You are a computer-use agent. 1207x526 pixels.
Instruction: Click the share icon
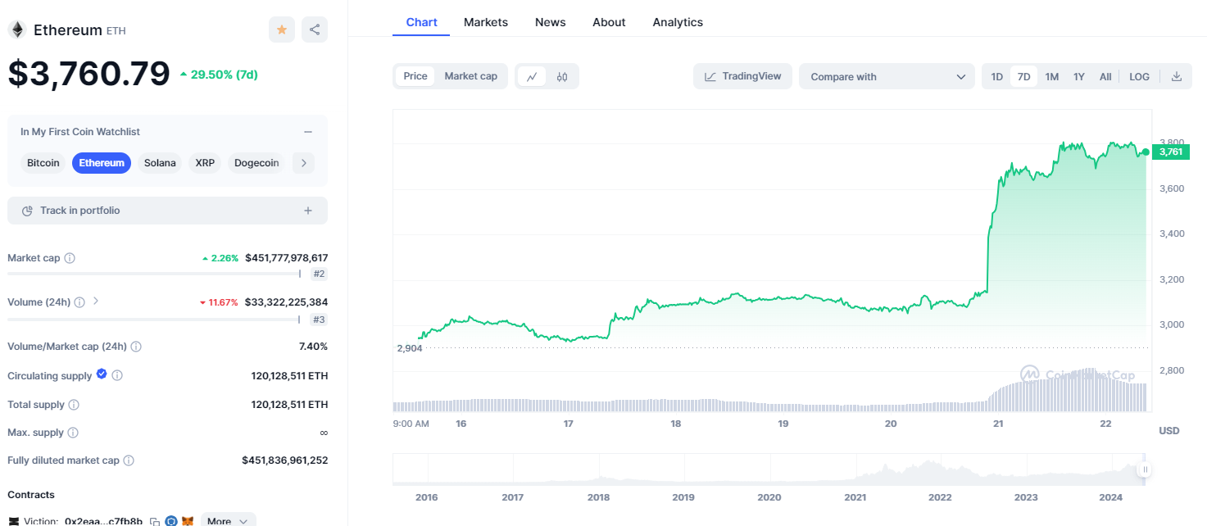pos(315,29)
